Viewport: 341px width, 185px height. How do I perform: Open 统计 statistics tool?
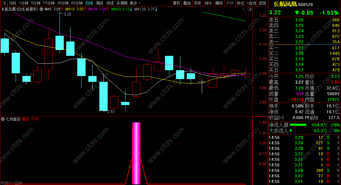coord(208,3)
